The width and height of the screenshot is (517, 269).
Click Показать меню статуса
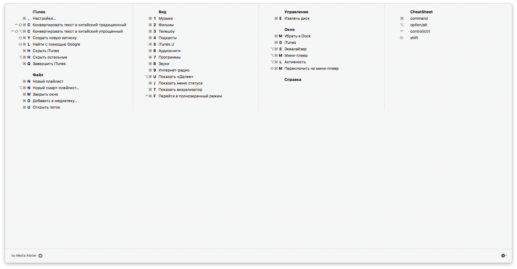point(180,83)
